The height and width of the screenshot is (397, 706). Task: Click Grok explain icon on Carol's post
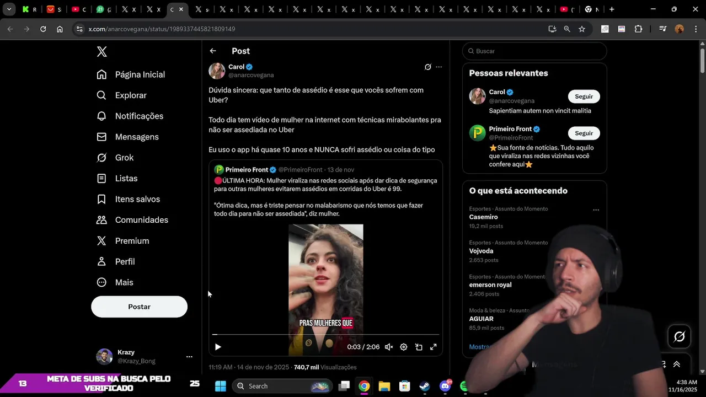[x=427, y=67]
